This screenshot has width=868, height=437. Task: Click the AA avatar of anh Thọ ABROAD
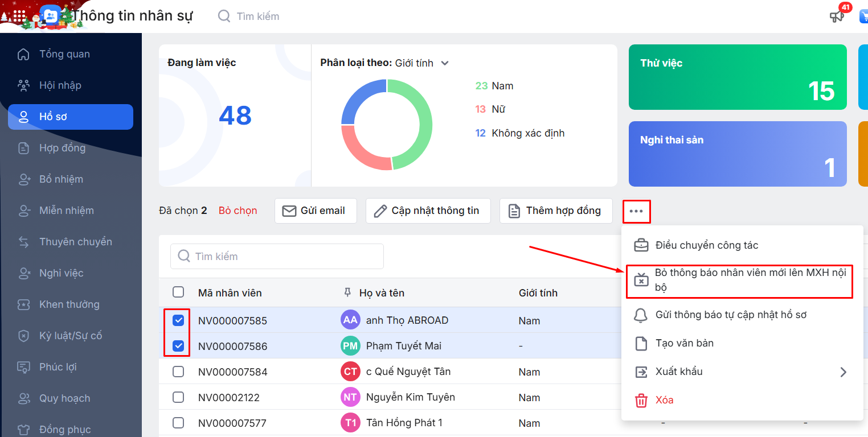point(350,320)
